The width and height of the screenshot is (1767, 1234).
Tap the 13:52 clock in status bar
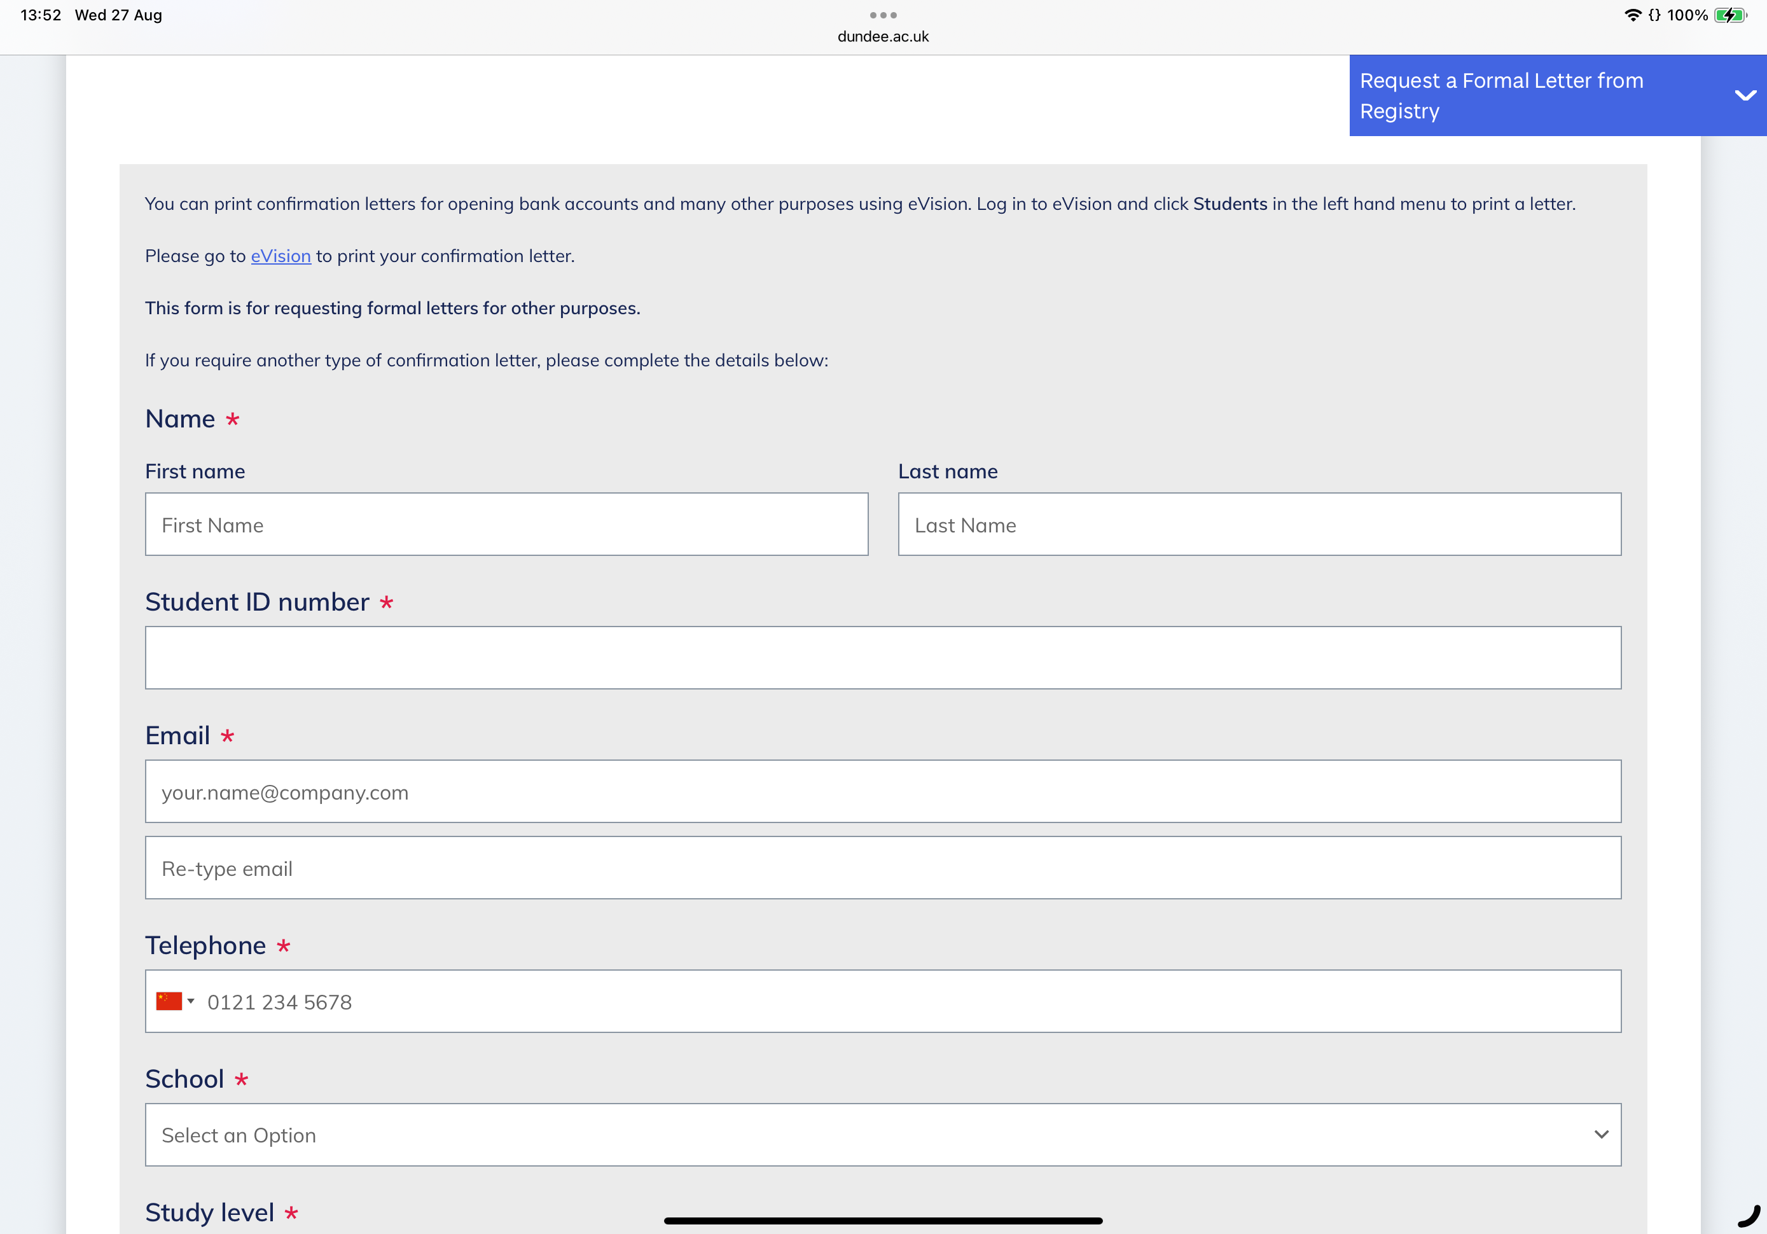tap(40, 15)
